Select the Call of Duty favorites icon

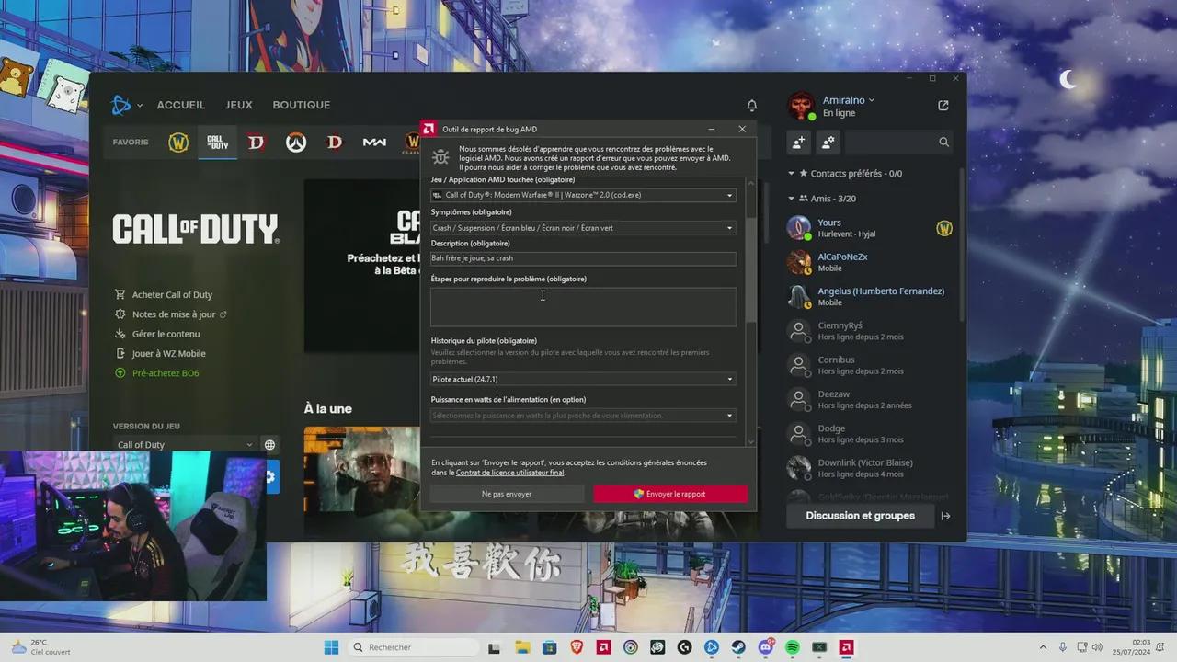217,143
